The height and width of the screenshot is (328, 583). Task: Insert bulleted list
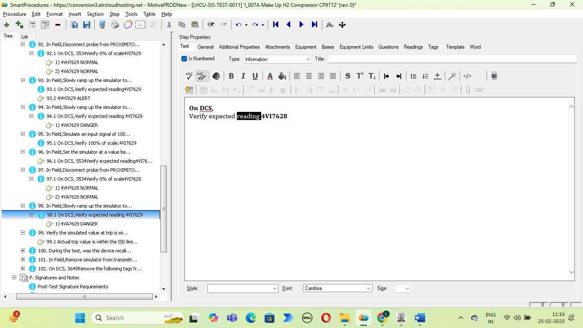413,76
